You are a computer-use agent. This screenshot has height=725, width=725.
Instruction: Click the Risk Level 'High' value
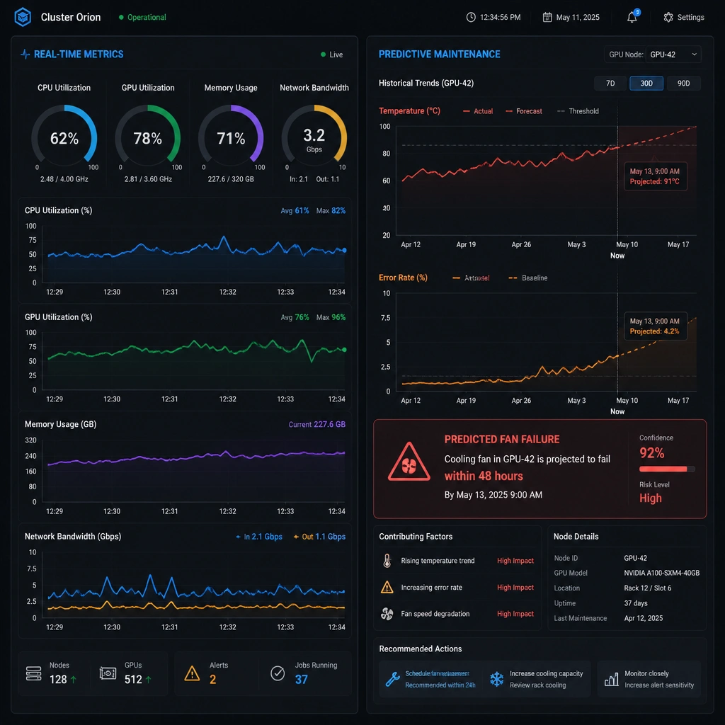[x=650, y=498]
